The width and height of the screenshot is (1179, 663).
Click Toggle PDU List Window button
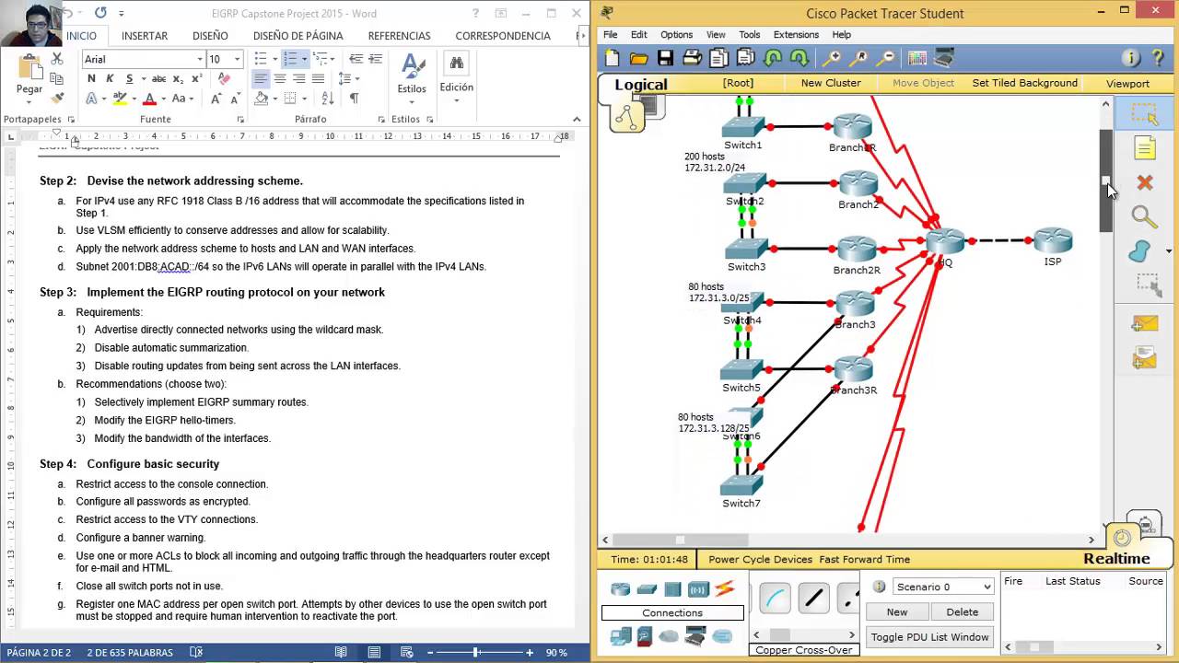(929, 637)
